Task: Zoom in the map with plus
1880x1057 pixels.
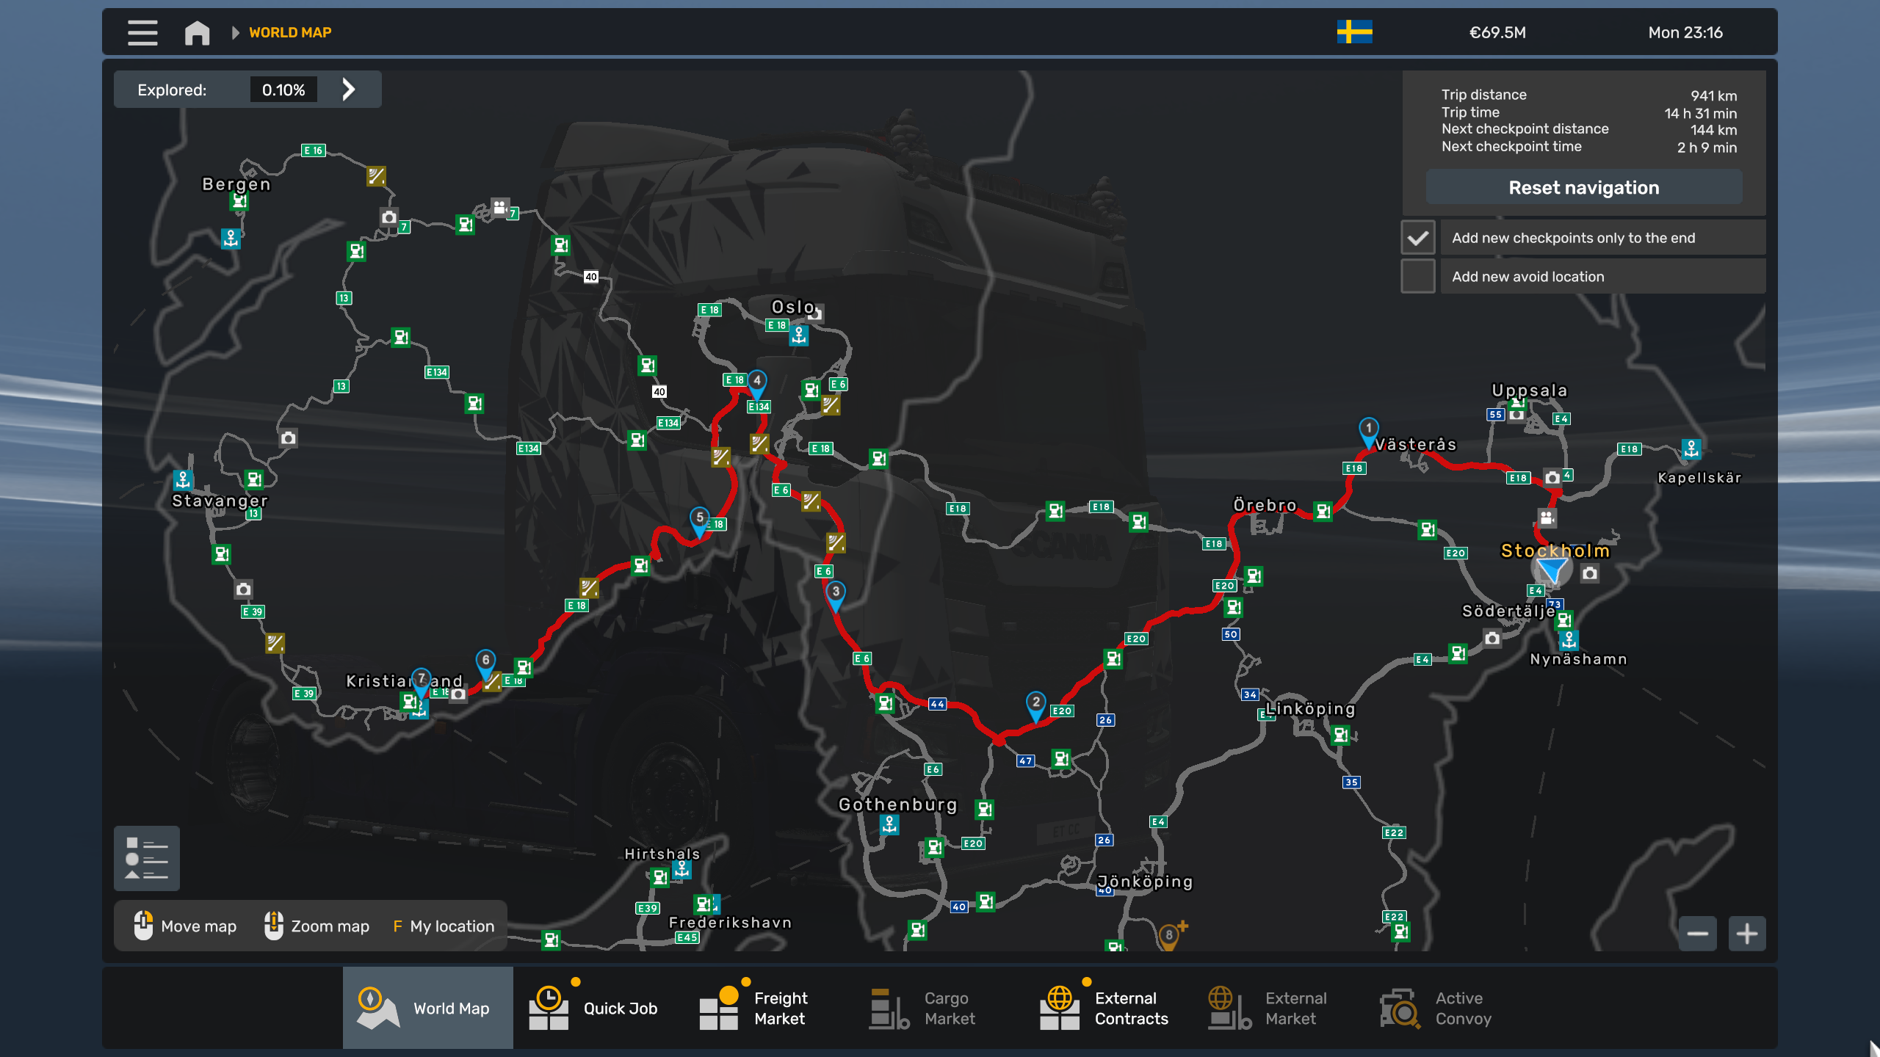Action: 1746,933
